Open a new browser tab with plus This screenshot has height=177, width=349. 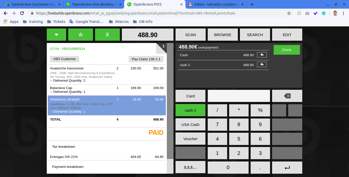click(252, 4)
